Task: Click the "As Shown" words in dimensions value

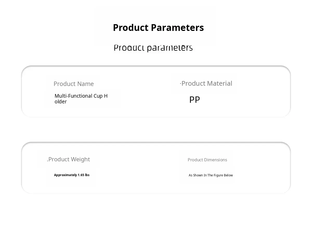Action: coord(196,175)
